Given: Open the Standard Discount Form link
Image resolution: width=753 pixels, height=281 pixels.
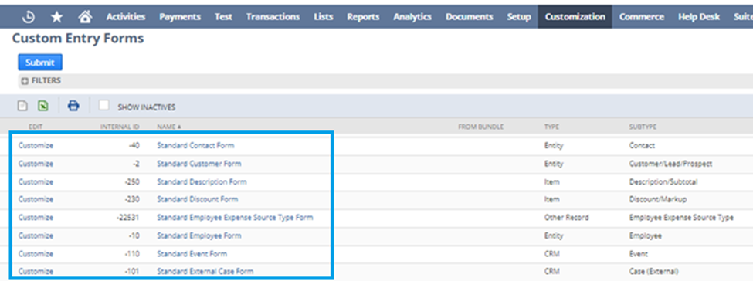Looking at the screenshot, I should (198, 199).
